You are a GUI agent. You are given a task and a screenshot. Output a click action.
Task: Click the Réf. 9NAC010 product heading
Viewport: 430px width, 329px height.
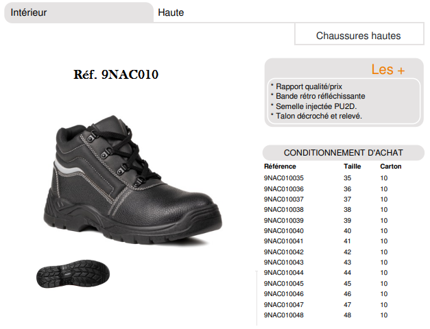tap(115, 75)
